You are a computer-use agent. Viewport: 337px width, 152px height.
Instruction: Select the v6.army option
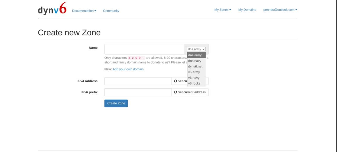point(196,72)
